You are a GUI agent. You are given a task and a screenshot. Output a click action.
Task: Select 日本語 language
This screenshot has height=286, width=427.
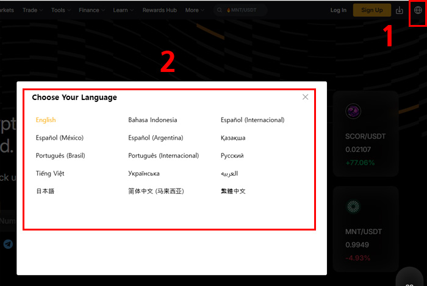tap(45, 191)
